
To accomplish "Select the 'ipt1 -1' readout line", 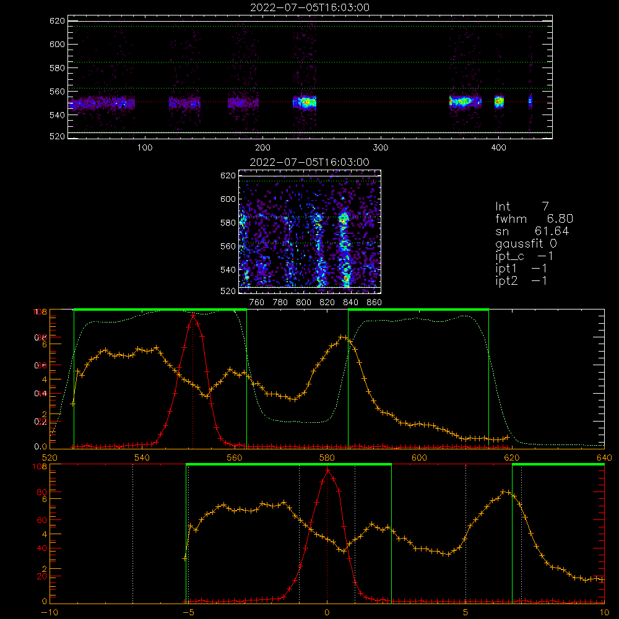I will coord(521,269).
